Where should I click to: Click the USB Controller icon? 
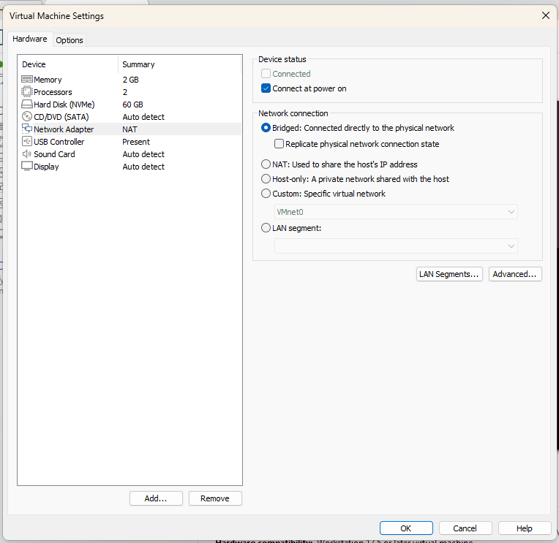pyautogui.click(x=27, y=142)
